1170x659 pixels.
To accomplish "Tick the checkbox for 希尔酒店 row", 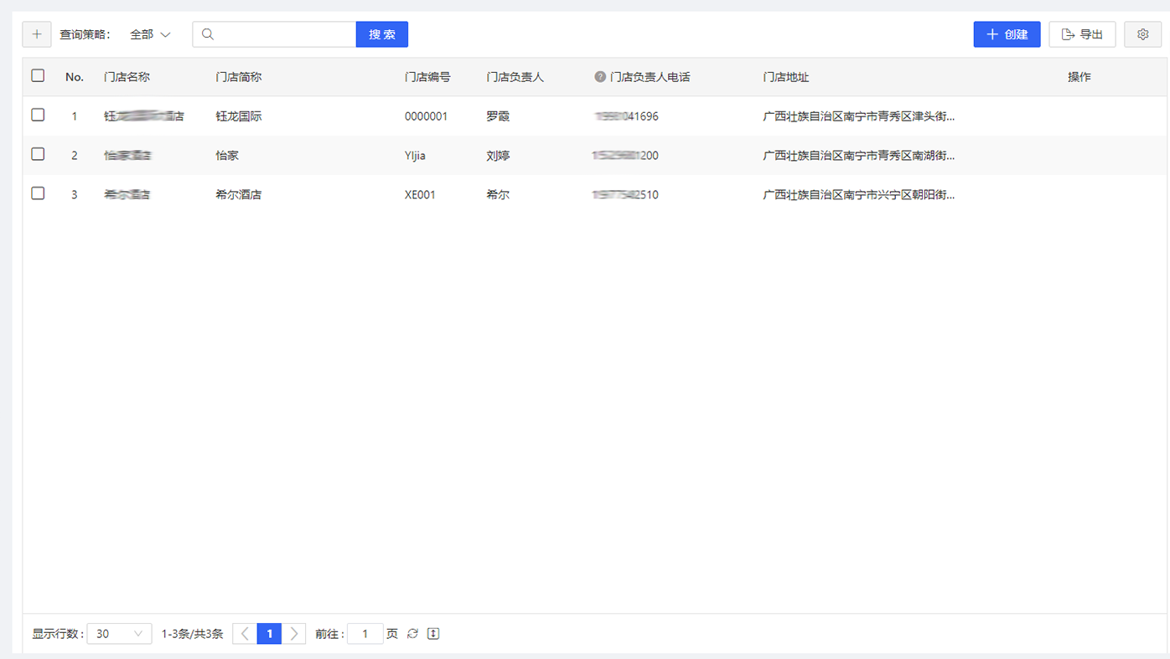I will [38, 193].
